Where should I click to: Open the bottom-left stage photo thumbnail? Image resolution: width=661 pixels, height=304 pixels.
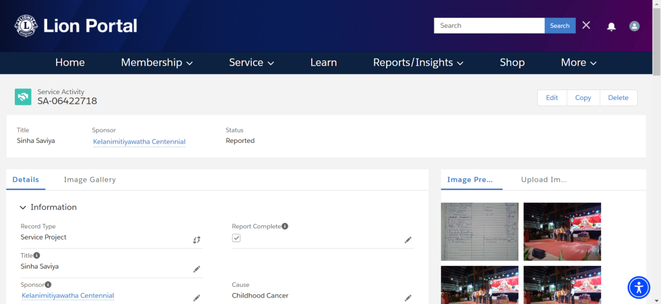pos(480,285)
